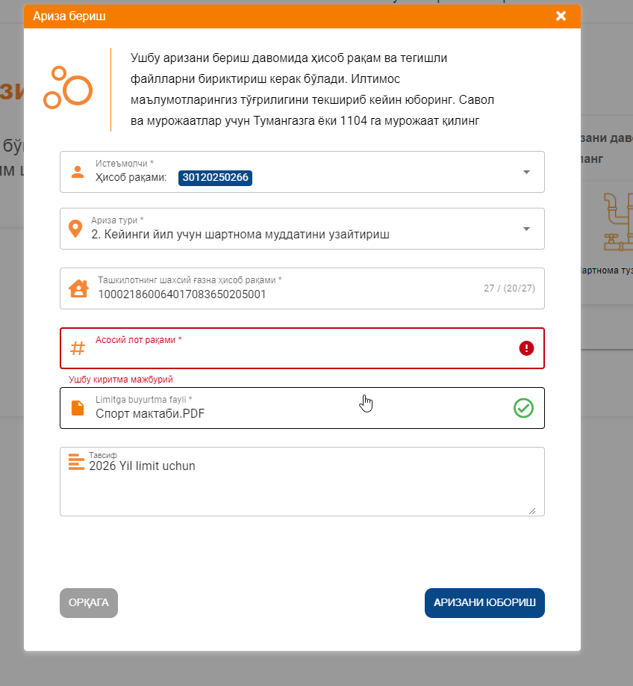The image size is (633, 686).
Task: Open the Ариза тури dropdown arrow
Action: tap(526, 229)
